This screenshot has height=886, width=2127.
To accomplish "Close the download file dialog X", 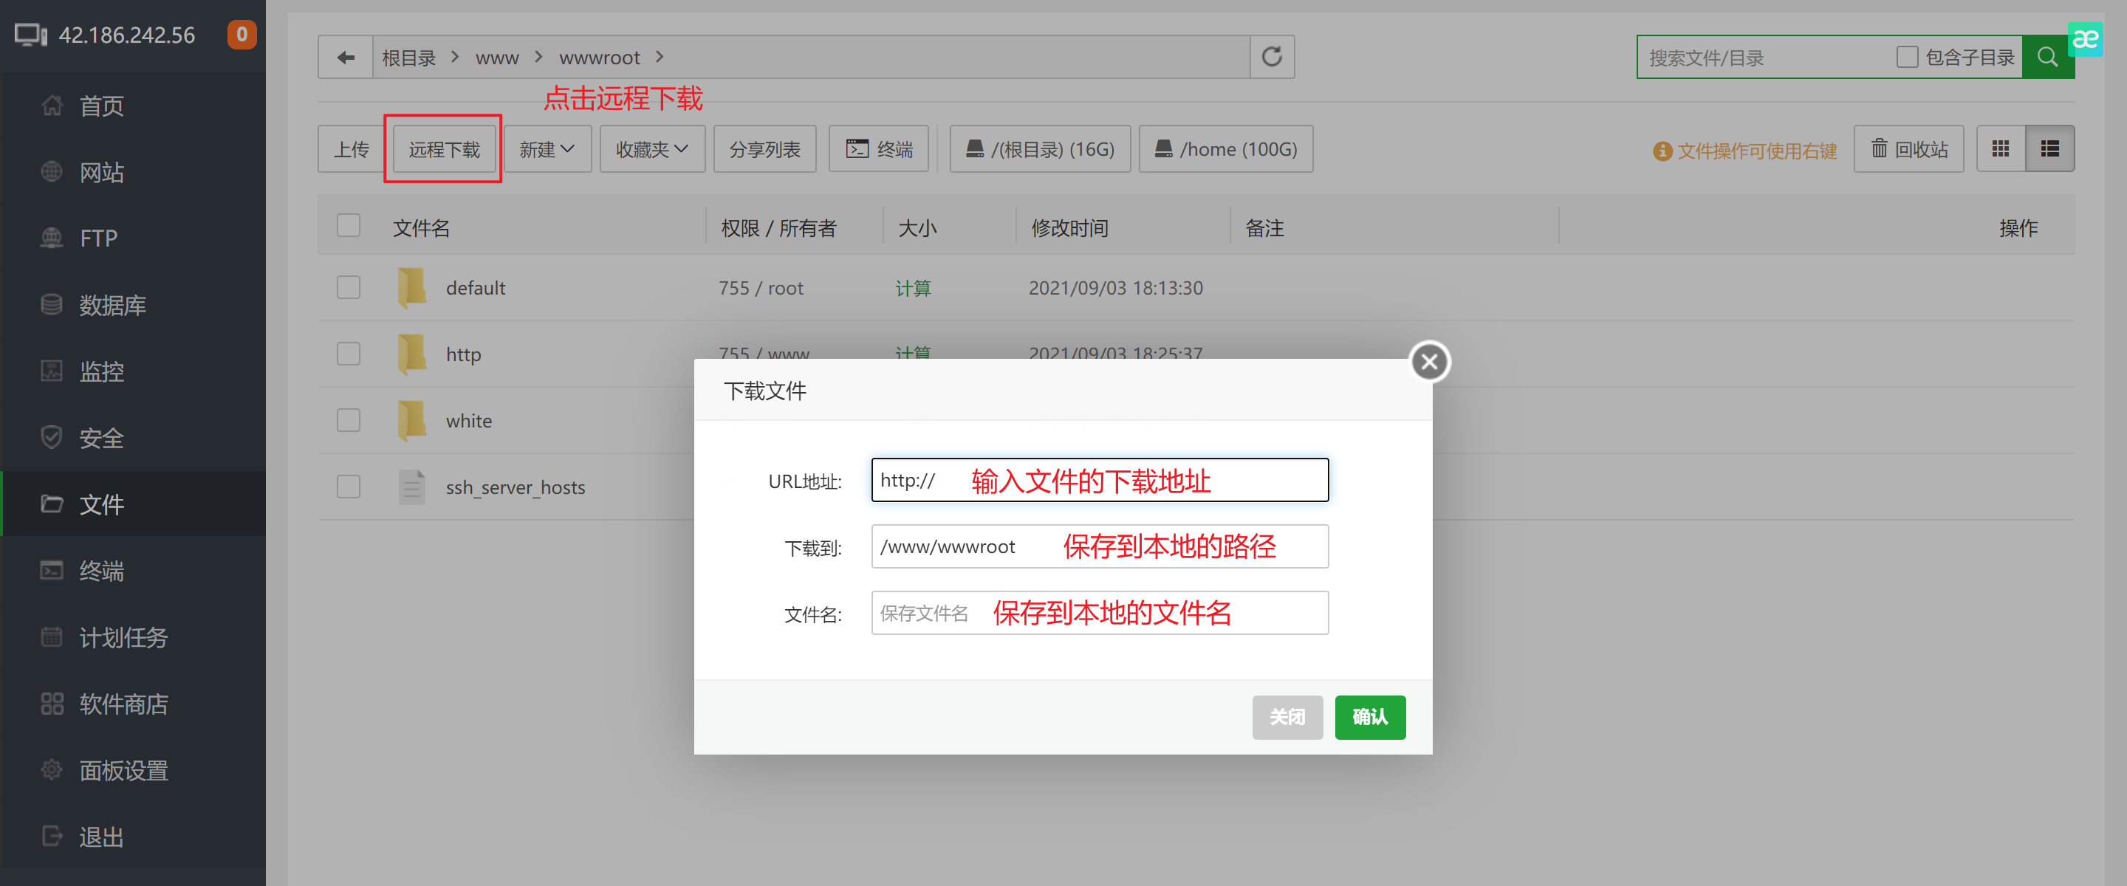I will tap(1429, 362).
